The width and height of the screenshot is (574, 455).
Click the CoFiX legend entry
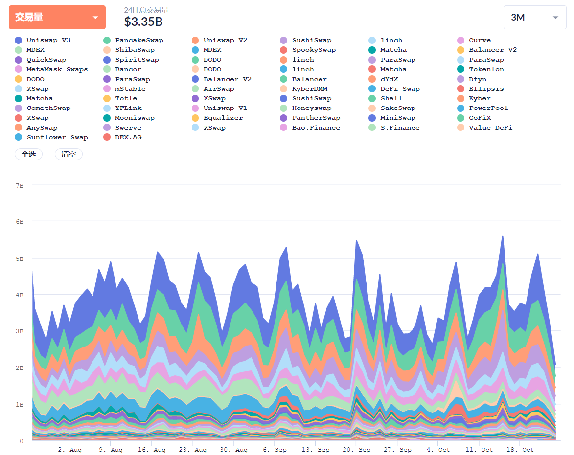click(474, 118)
